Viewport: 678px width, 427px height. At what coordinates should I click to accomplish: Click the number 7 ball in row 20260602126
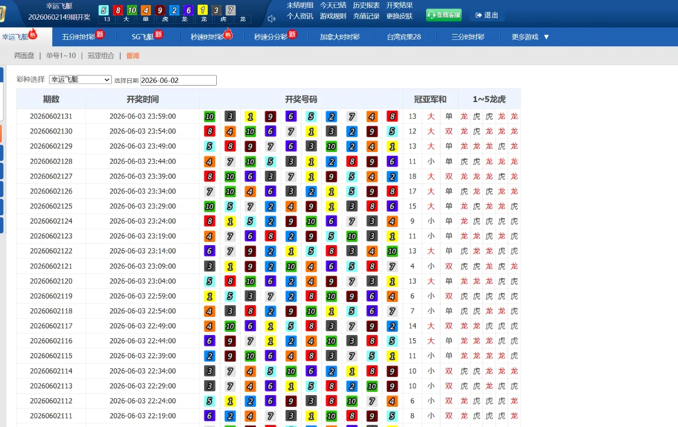click(x=209, y=191)
